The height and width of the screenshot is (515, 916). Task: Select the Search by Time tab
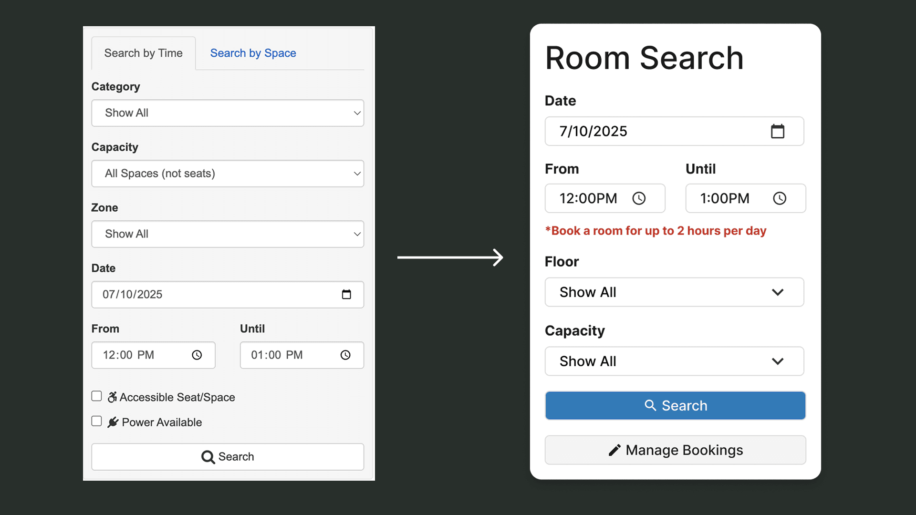(x=143, y=53)
